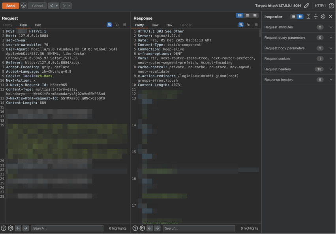The height and width of the screenshot is (234, 336).
Task: Collapse all Inspector sections icon
Action: pyautogui.click(x=315, y=17)
